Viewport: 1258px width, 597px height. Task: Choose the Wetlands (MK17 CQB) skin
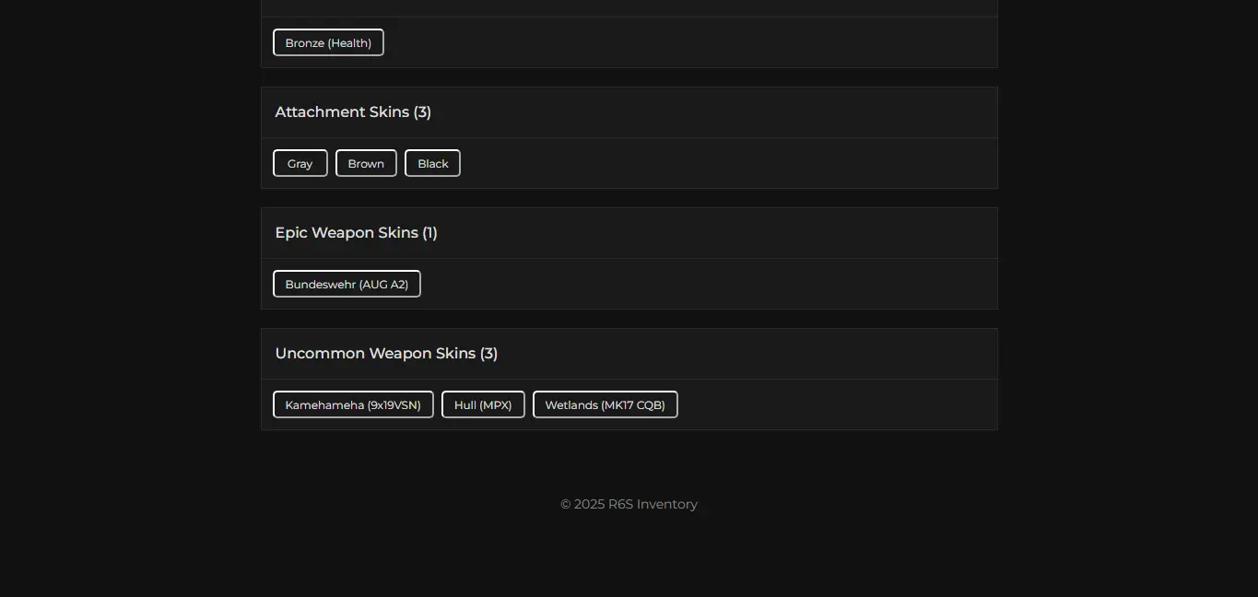tap(605, 404)
